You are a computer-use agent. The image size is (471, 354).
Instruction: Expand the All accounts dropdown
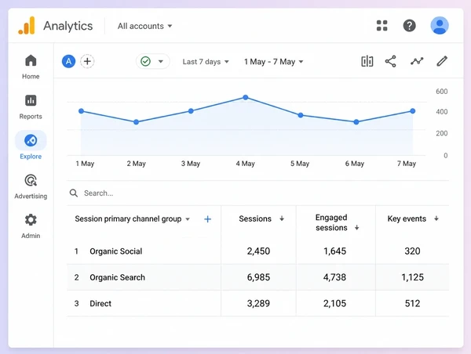144,26
